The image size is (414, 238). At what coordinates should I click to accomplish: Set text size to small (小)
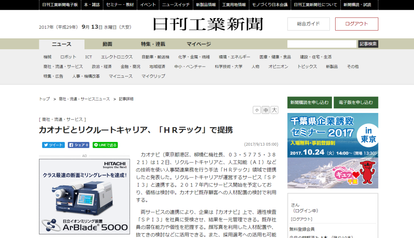tap(257, 110)
